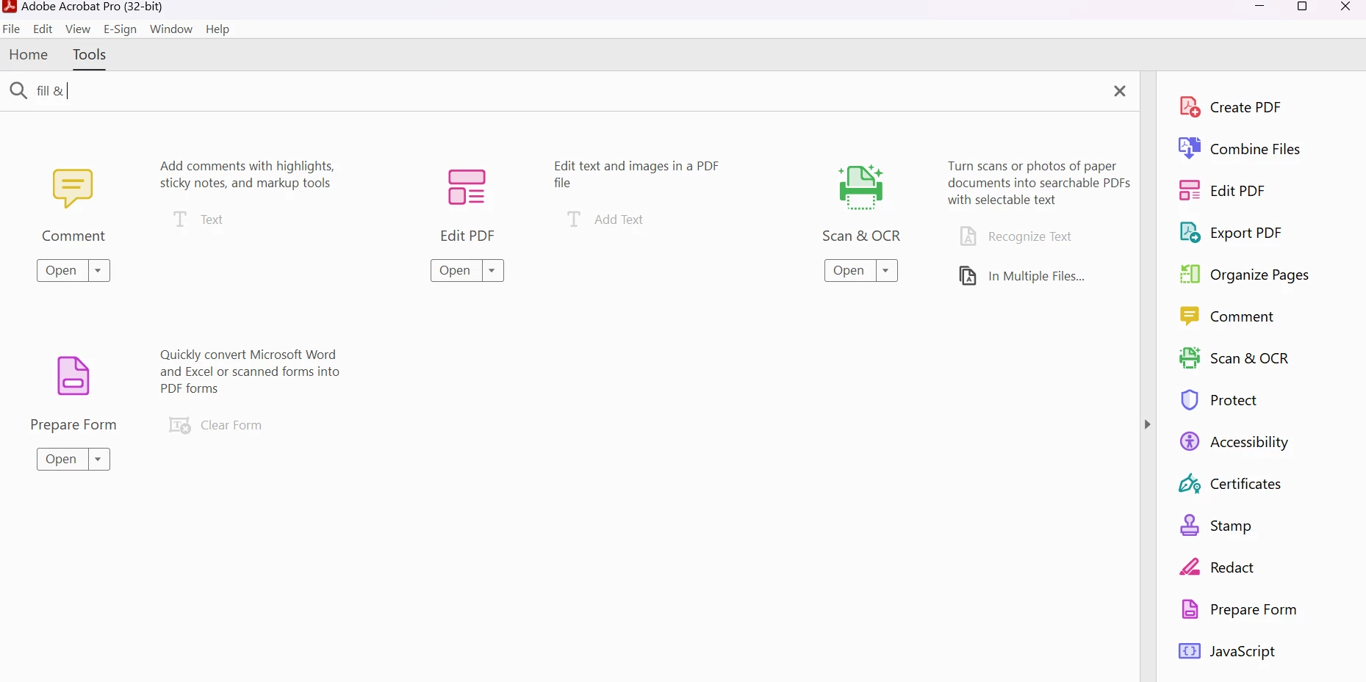Open the Comment tool with Open button

pyautogui.click(x=62, y=271)
